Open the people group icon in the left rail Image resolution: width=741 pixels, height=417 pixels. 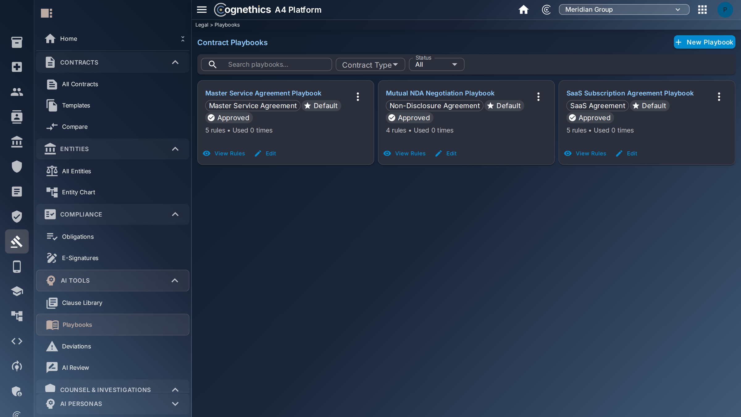coord(17,92)
